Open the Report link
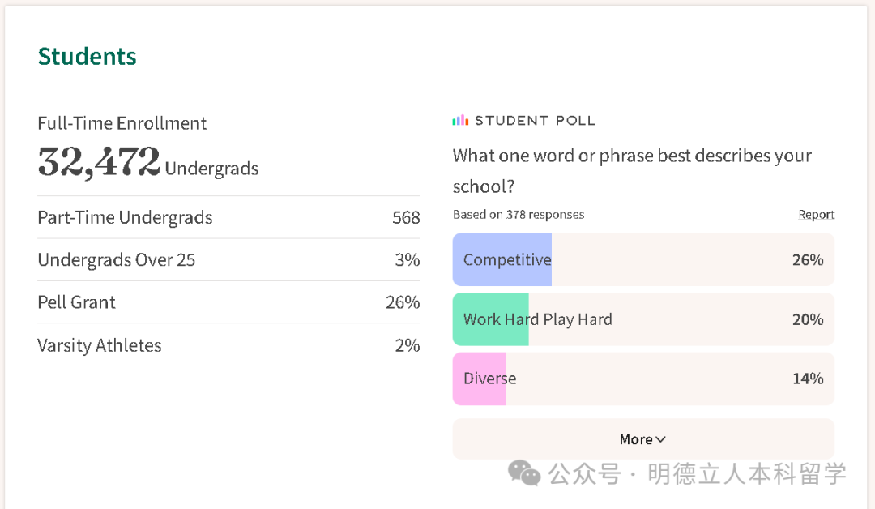Screen dimensions: 875x509 point(816,215)
